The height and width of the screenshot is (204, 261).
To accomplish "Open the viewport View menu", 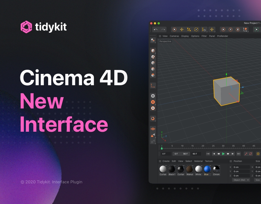I will click(x=165, y=36).
